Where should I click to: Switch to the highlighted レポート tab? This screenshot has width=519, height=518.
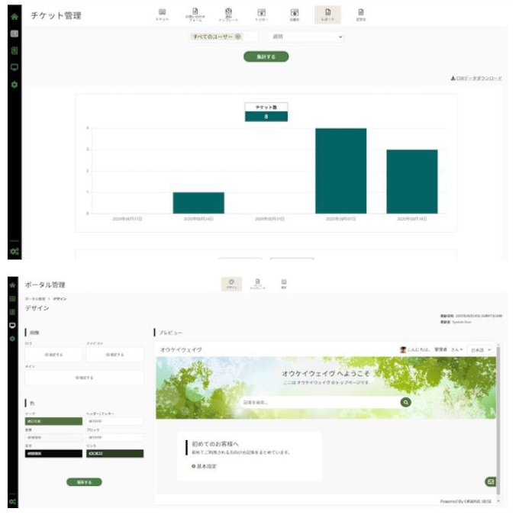click(327, 14)
